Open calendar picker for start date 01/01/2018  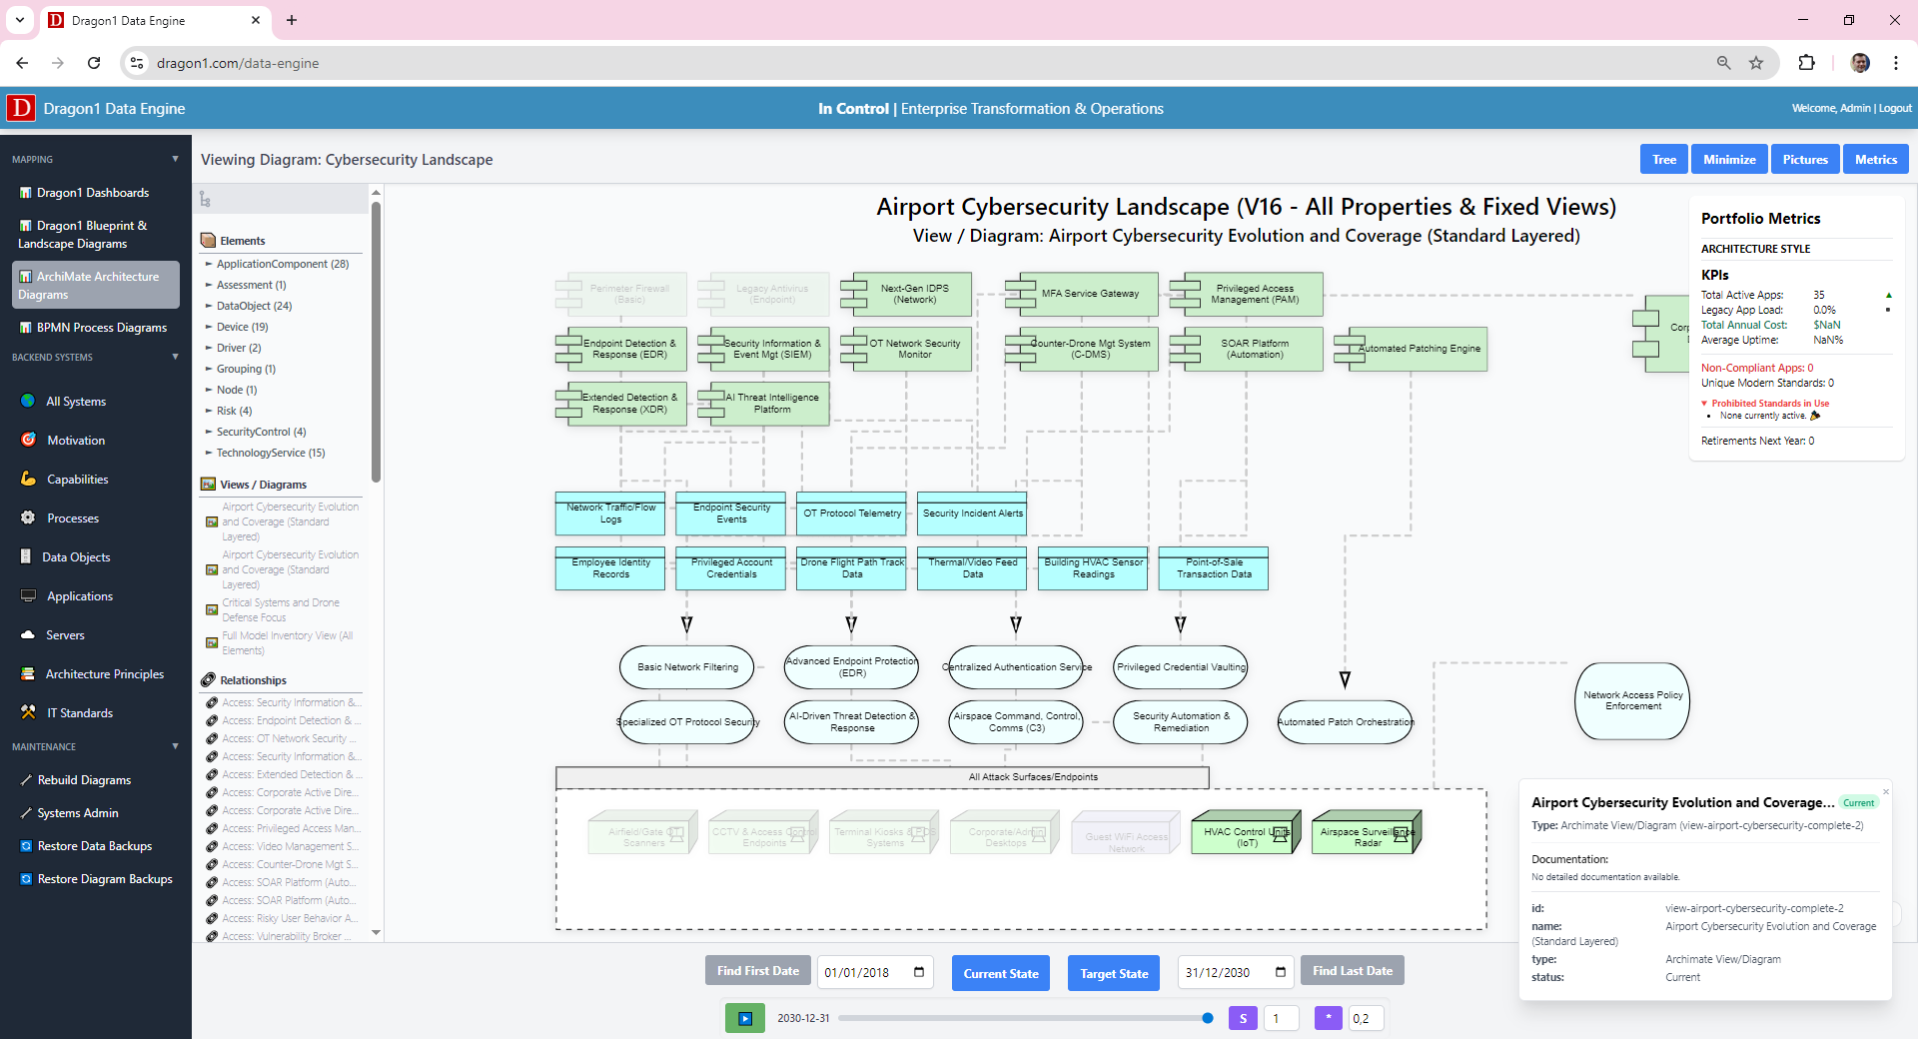[919, 972]
